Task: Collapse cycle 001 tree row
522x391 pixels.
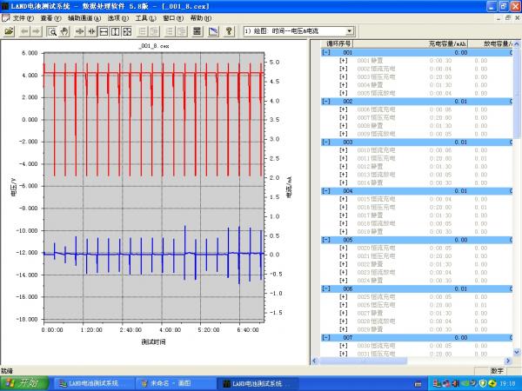Action: 325,53
